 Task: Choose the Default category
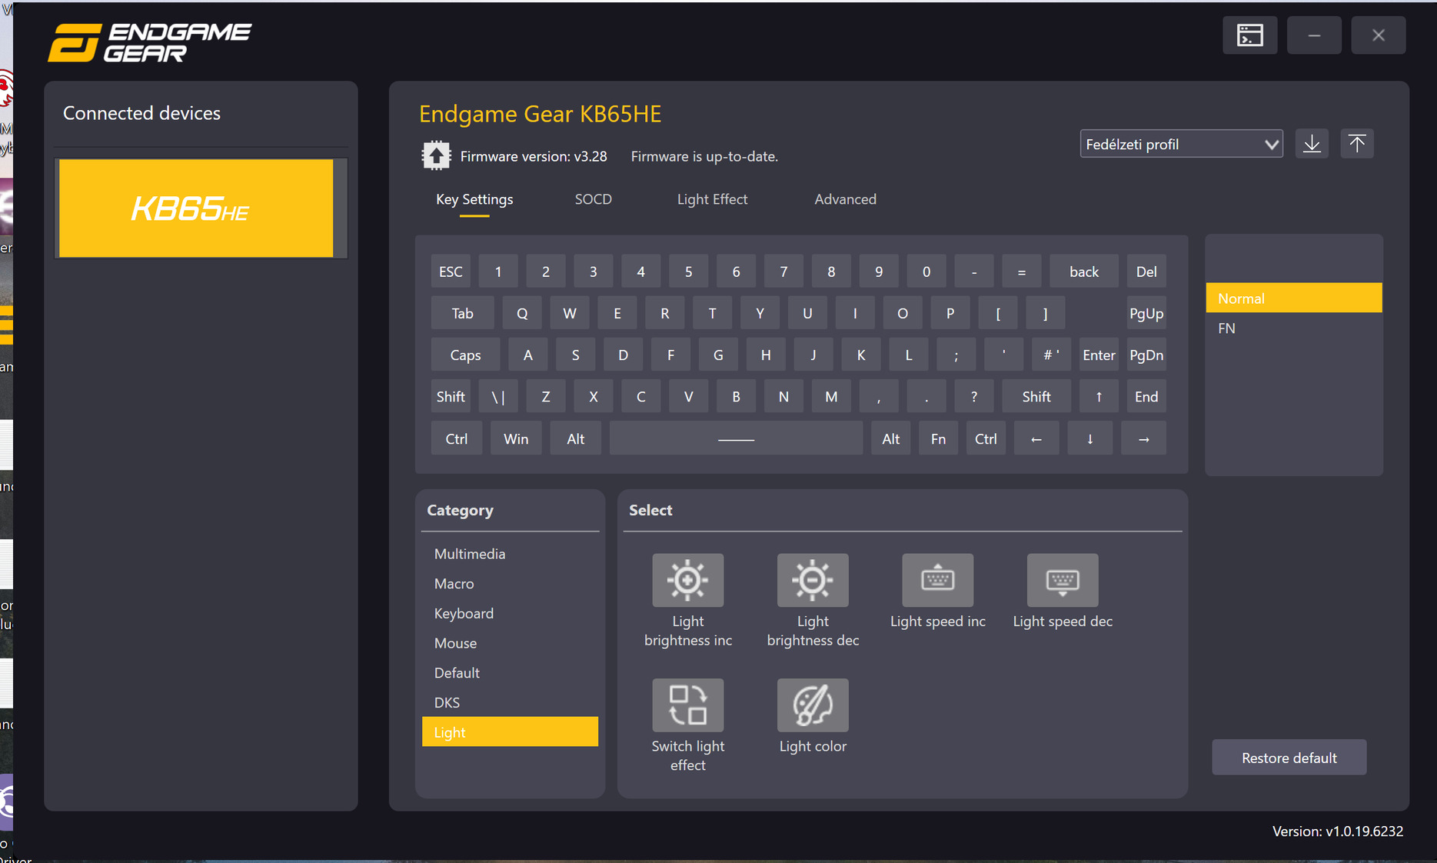pos(510,673)
